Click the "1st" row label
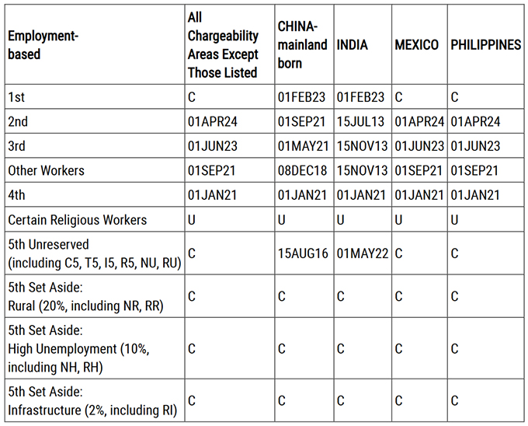 [x=16, y=97]
